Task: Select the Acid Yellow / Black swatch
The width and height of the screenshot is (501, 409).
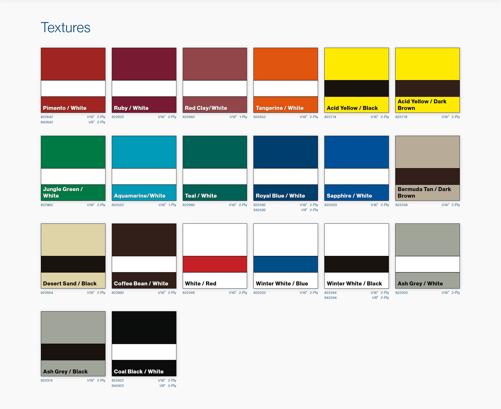Action: coord(357,80)
